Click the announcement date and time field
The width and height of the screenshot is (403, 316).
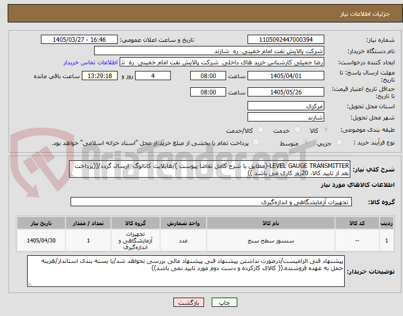coord(79,40)
